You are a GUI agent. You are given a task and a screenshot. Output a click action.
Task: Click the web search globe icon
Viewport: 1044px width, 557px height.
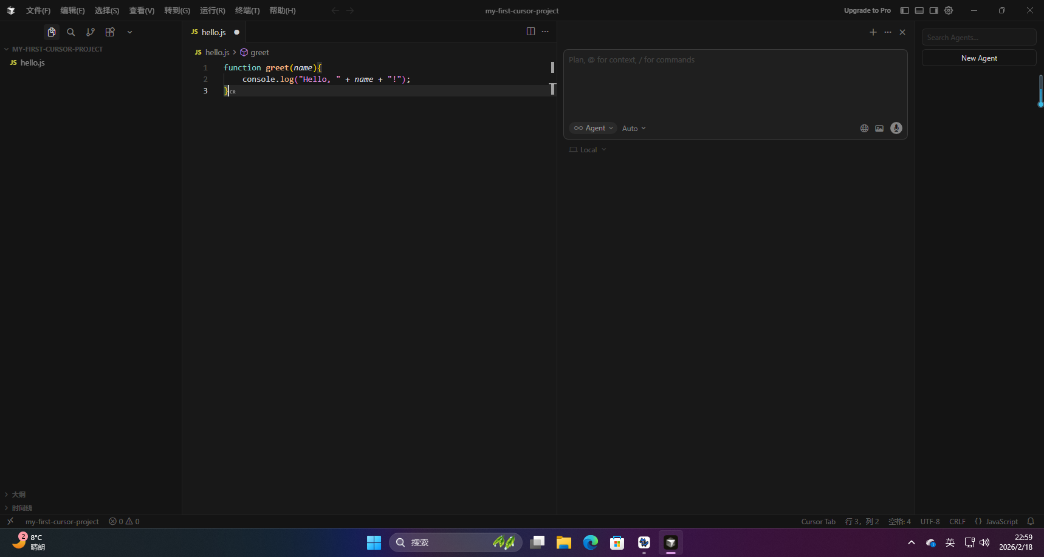tap(864, 128)
